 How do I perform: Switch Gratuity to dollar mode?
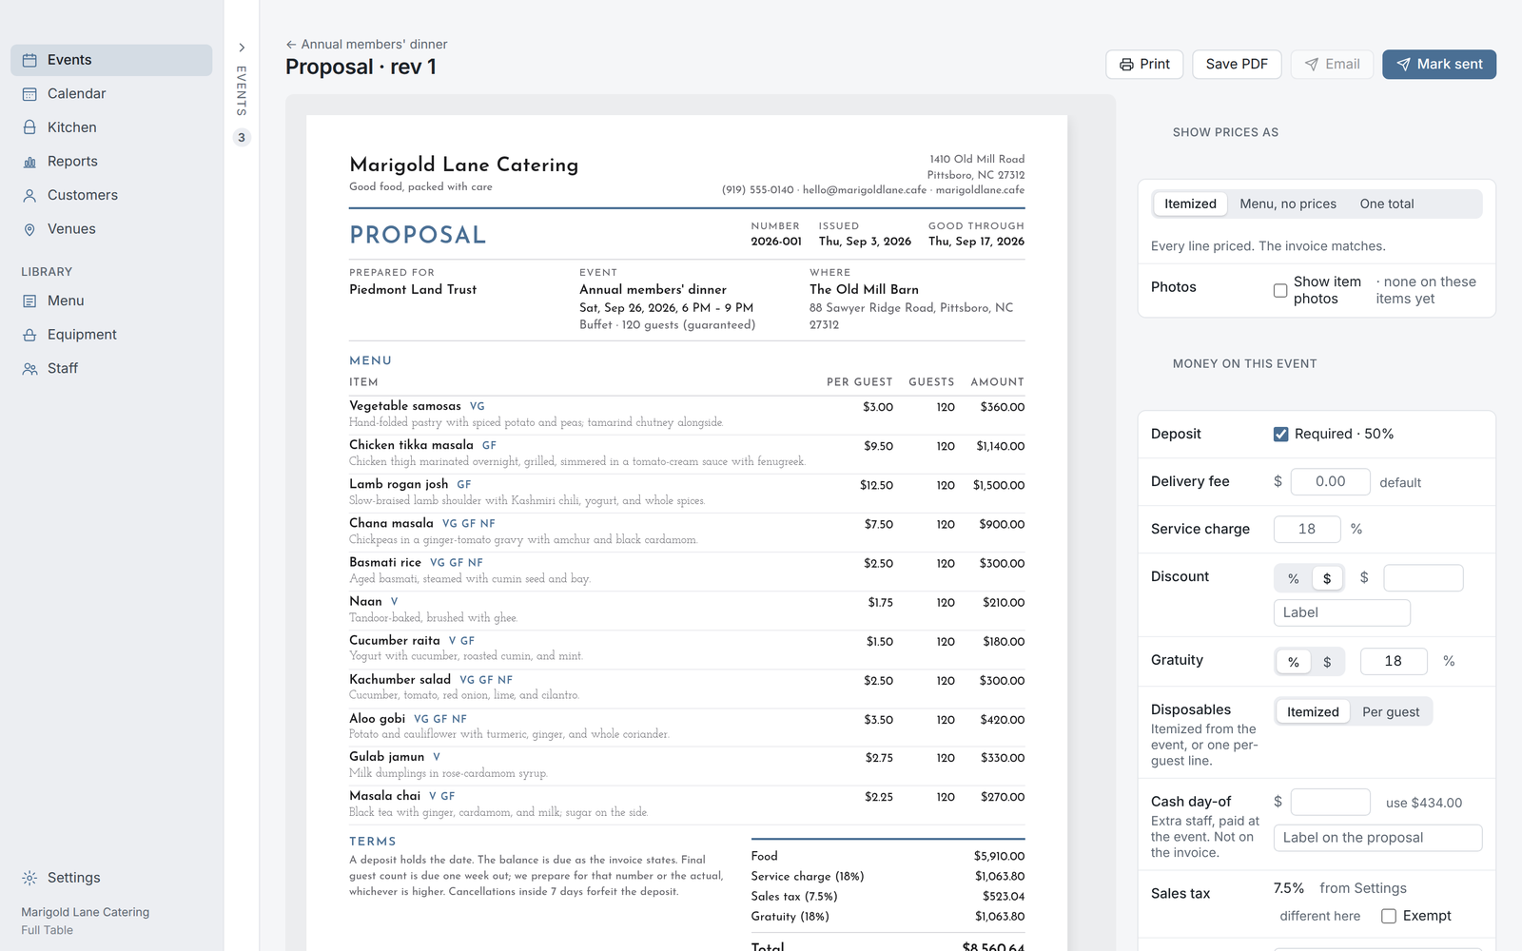click(x=1327, y=662)
